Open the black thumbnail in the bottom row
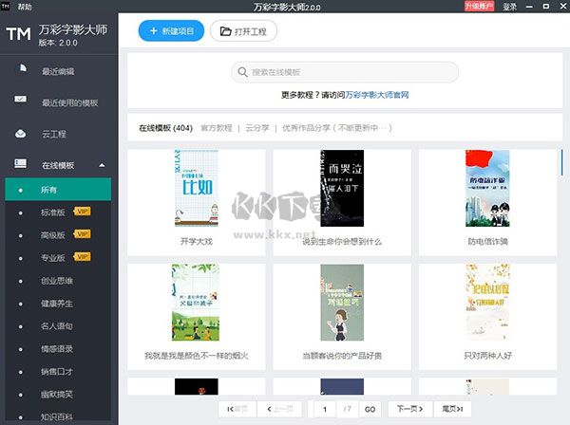The width and height of the screenshot is (570, 425). click(x=197, y=386)
